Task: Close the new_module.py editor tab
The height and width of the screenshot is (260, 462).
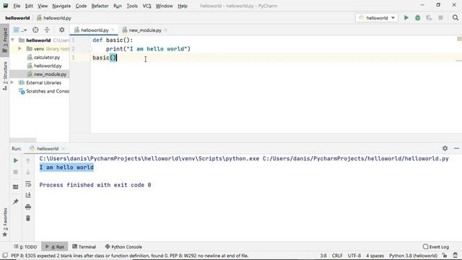Action: pyautogui.click(x=166, y=30)
